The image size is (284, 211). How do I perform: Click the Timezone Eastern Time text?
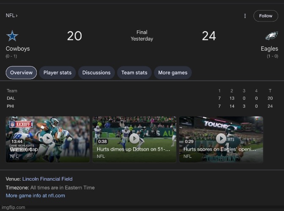point(50,188)
